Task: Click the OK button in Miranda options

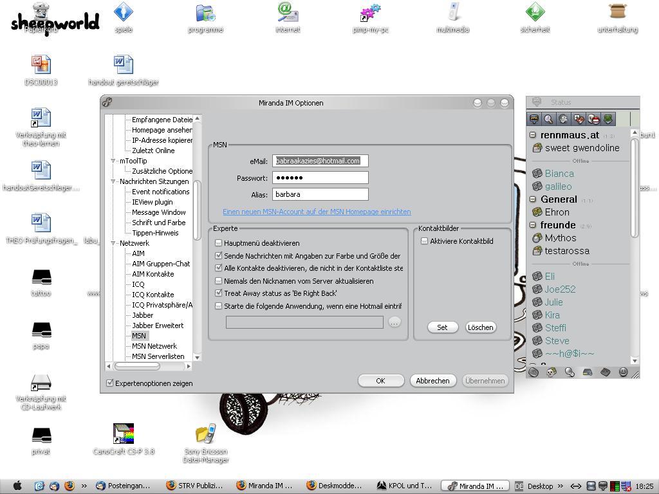Action: [381, 381]
